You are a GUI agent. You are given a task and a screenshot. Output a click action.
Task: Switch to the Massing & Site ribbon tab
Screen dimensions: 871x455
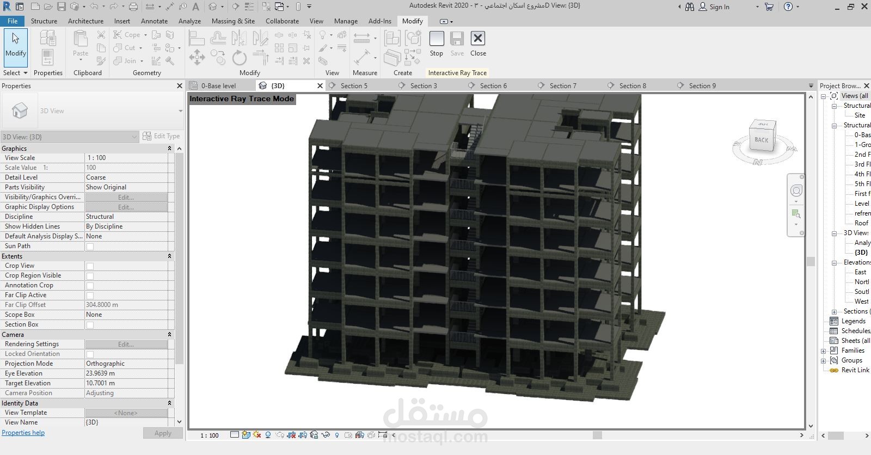233,21
